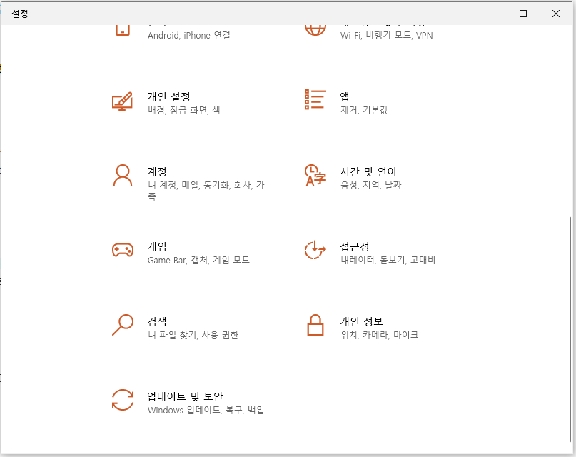
Task: Click the 게임 controller icon
Action: [123, 250]
